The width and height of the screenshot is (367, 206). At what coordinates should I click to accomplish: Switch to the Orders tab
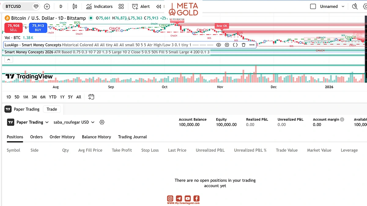click(36, 137)
